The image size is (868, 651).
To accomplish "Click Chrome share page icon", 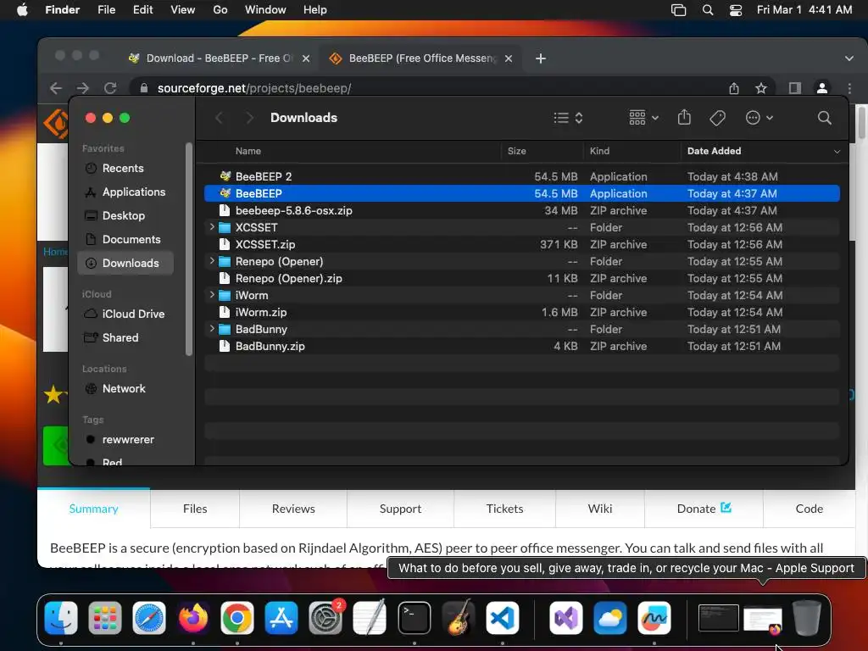I will coord(734,88).
